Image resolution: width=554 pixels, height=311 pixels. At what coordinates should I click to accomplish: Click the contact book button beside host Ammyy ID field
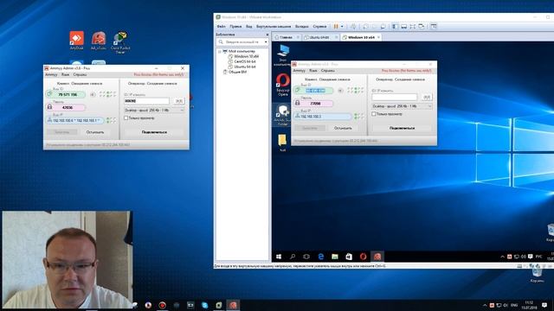click(179, 101)
